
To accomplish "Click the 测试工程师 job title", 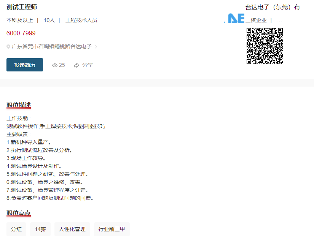I will (x=22, y=7).
